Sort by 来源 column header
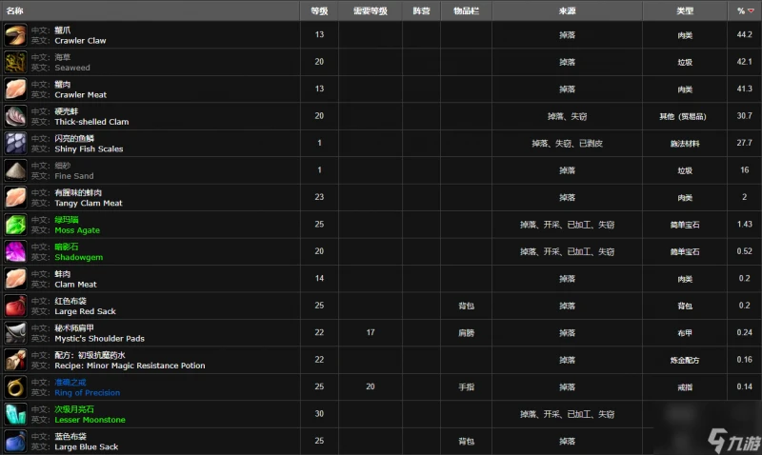Screen dimensions: 762x455 (x=566, y=10)
